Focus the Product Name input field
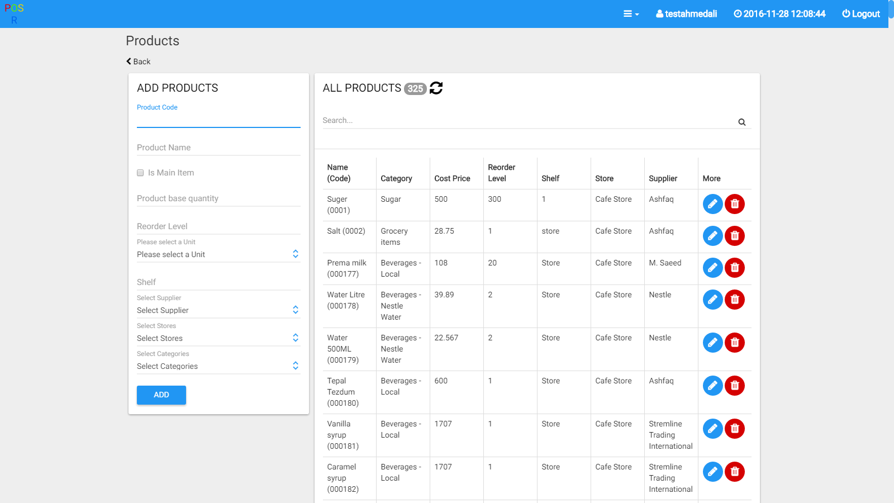 (218, 148)
